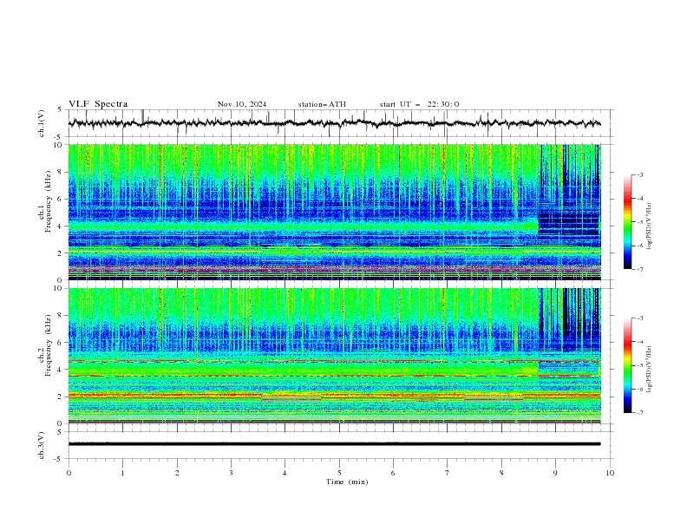Click time axis tick label '3'
Image resolution: width=687 pixels, height=531 pixels.
tap(231, 473)
